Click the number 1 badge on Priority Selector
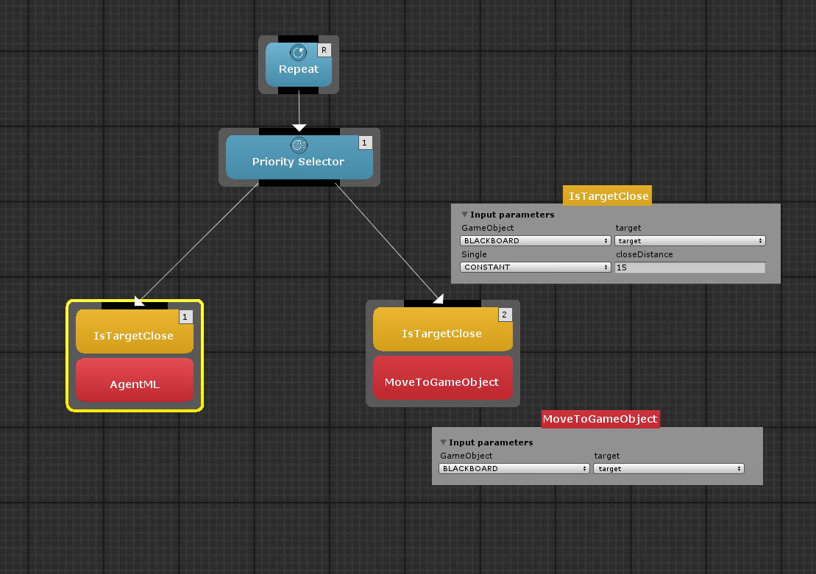The width and height of the screenshot is (816, 574). coord(365,143)
